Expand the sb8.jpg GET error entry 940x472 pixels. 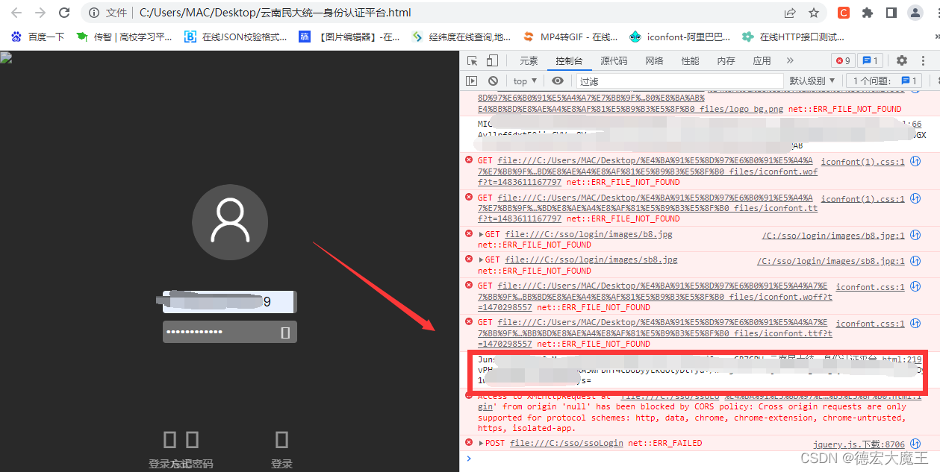[x=481, y=260]
